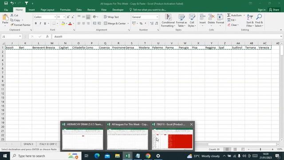Open Conditional Formatting menu

pyautogui.click(x=168, y=20)
